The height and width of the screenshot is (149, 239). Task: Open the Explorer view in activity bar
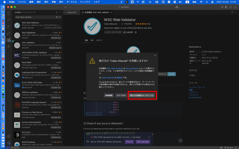(x=9, y=13)
